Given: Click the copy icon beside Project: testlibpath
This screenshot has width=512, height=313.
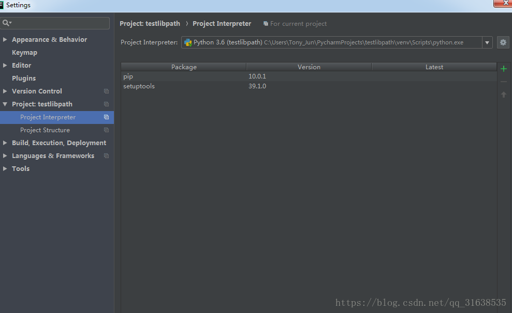Looking at the screenshot, I should 106,104.
